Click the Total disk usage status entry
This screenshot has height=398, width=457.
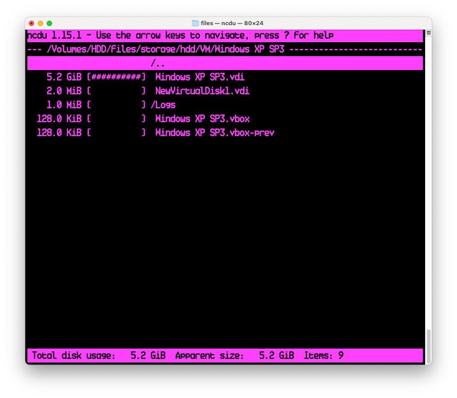point(98,355)
